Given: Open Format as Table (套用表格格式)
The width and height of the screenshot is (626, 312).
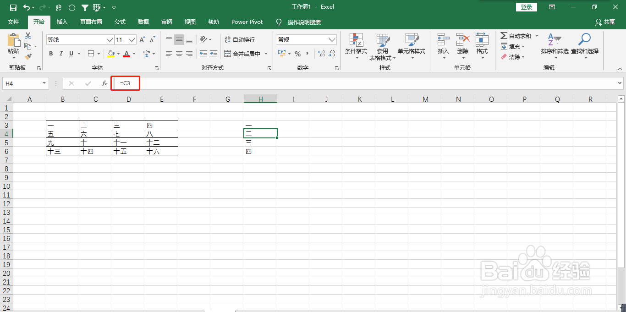Looking at the screenshot, I should tap(382, 46).
